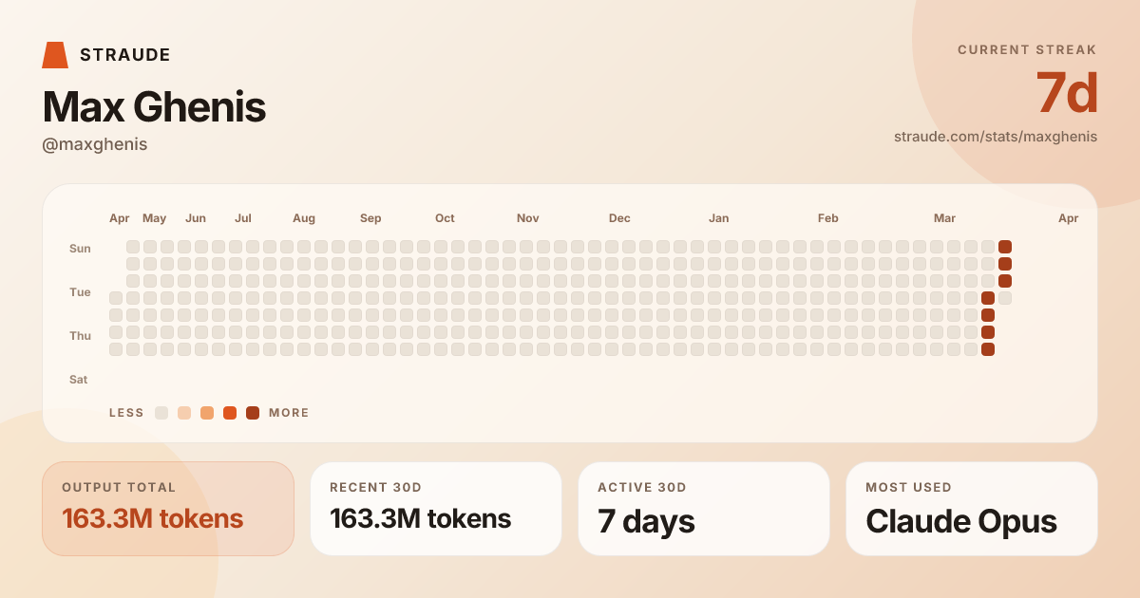
Task: Click the Sat weekday row label
Action: pos(79,380)
